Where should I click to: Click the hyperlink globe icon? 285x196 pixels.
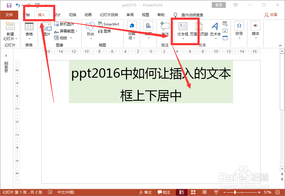[148, 26]
